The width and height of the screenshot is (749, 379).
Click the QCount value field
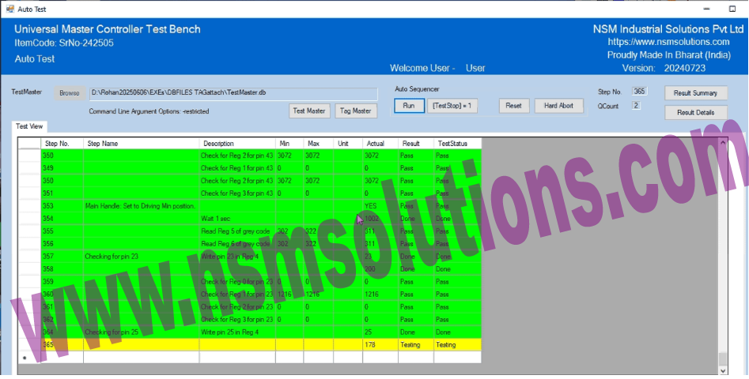coord(636,106)
